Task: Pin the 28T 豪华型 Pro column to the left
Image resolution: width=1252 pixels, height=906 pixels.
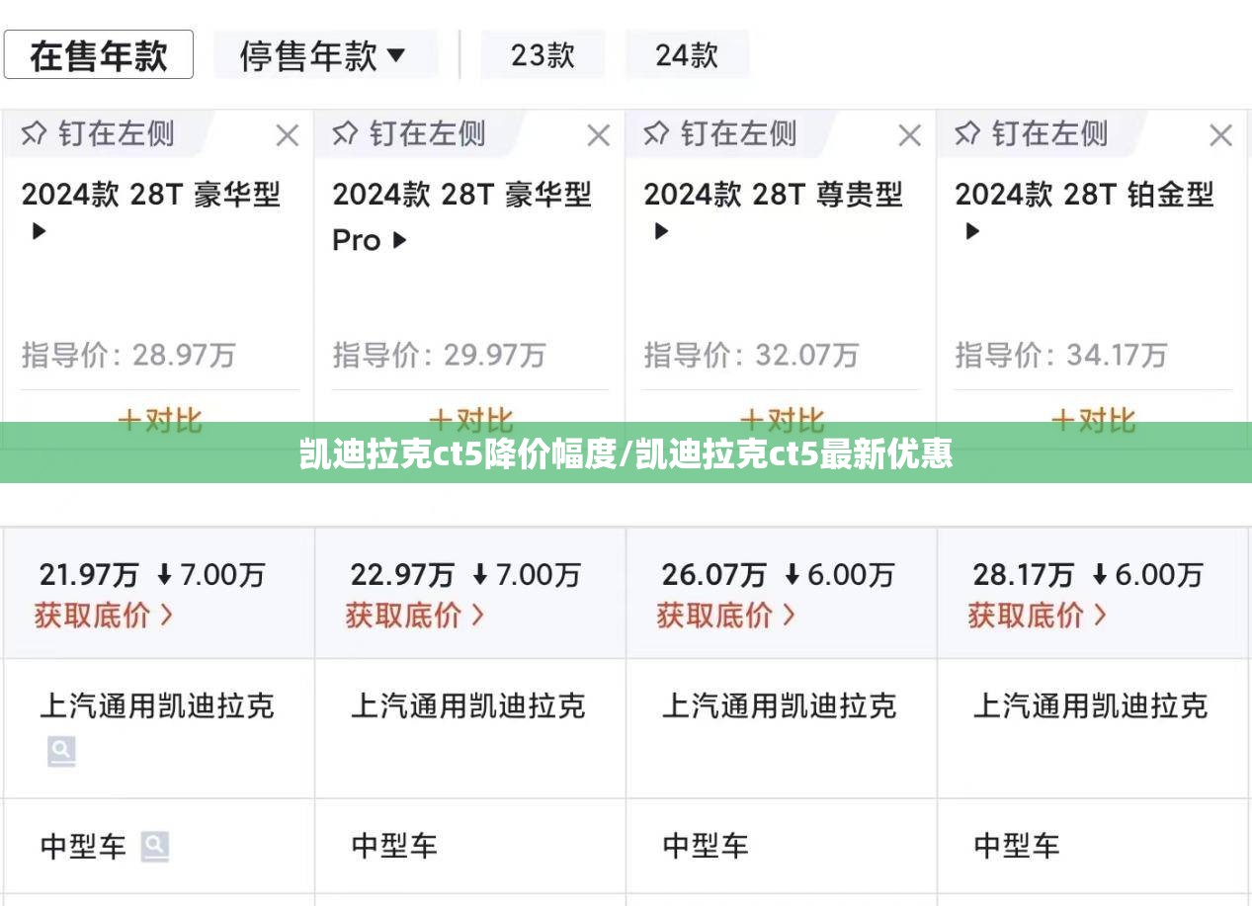Action: [409, 133]
